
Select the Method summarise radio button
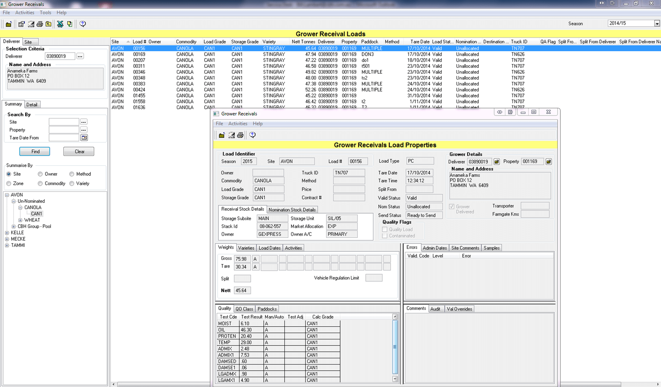click(x=72, y=174)
